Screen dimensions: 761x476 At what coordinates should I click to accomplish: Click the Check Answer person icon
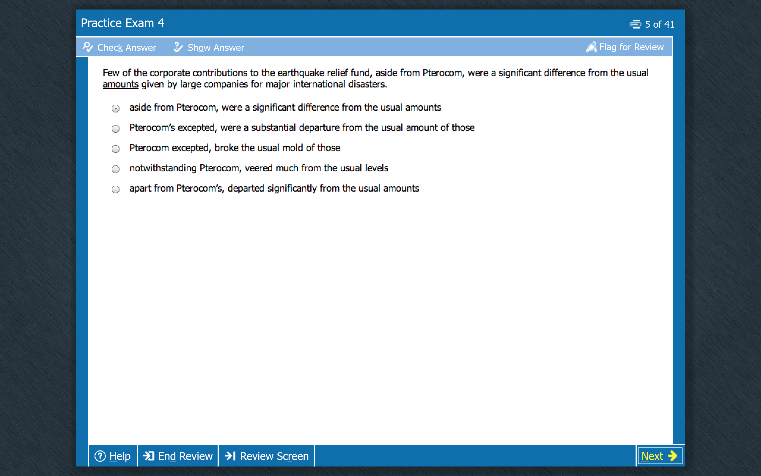[x=87, y=47]
